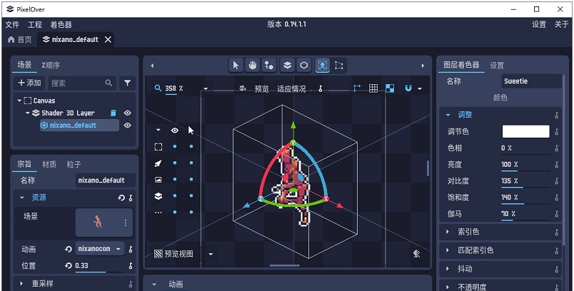The image size is (574, 291).
Task: Toggle the grid display icon
Action: tap(373, 88)
